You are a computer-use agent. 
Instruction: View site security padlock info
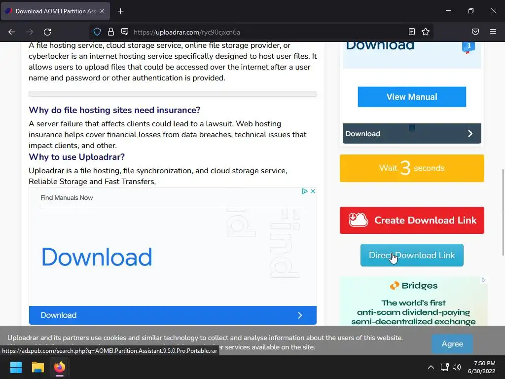[x=111, y=32]
